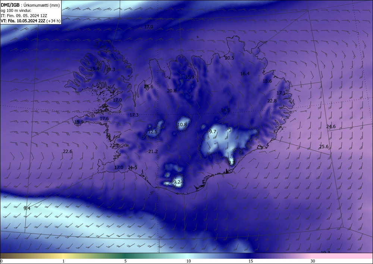This screenshot has width=373, height=264.
Task: Select the 17.6 value label
Action: tap(104, 118)
